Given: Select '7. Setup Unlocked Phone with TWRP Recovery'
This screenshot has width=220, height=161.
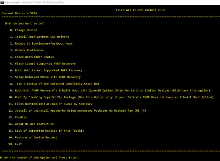Looking at the screenshot, I should [45, 77].
